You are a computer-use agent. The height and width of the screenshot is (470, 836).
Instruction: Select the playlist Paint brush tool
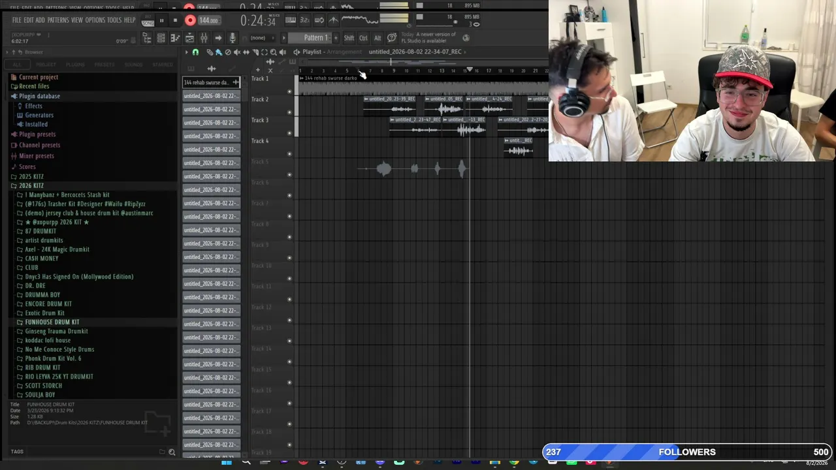pos(219,52)
